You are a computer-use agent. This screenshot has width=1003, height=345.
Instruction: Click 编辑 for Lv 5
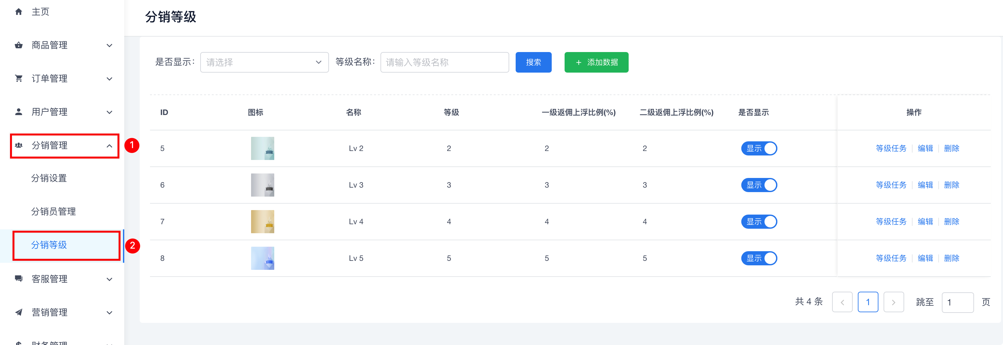[x=925, y=258]
